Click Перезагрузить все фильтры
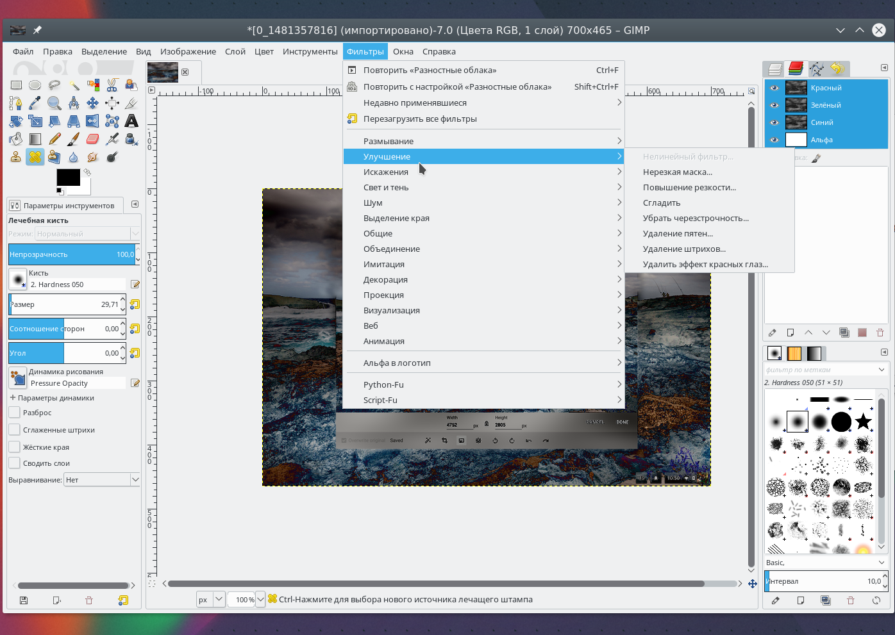Screen dimensions: 895x635 click(483, 119)
